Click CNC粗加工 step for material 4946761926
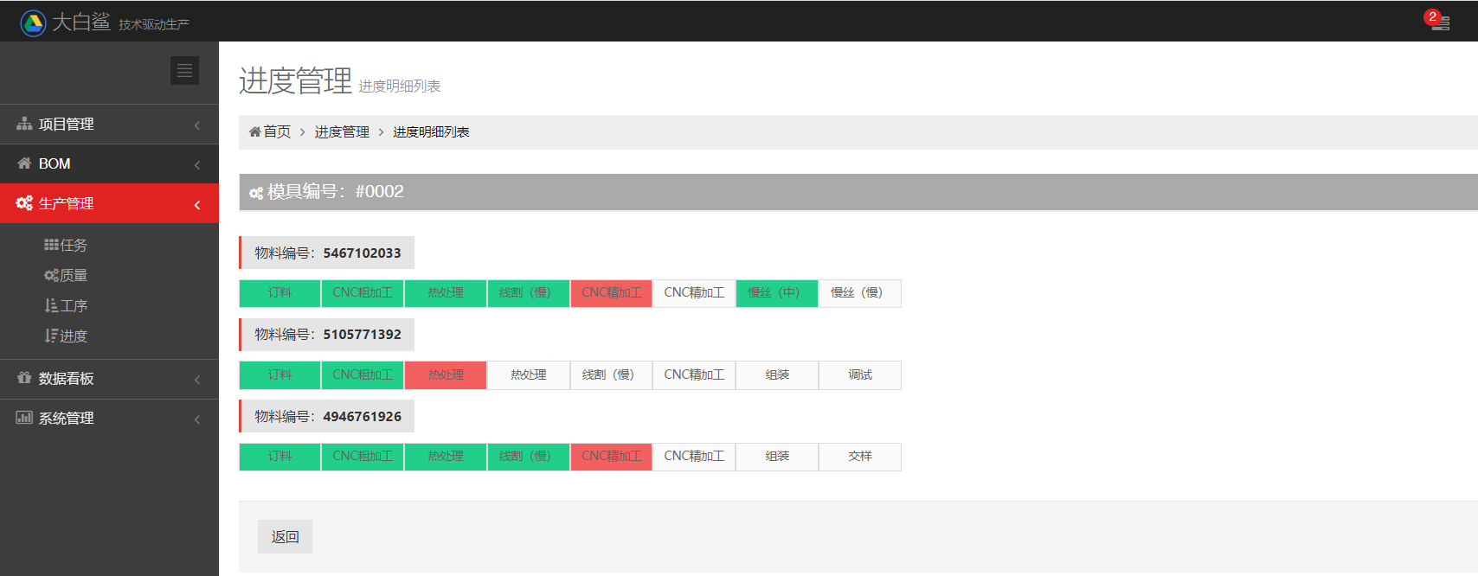Image resolution: width=1478 pixels, height=576 pixels. (x=363, y=457)
